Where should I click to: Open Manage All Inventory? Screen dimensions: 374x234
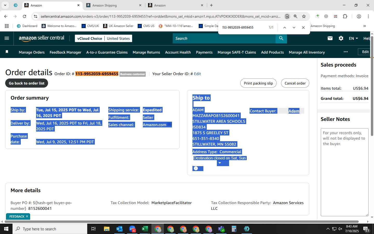pyautogui.click(x=307, y=52)
